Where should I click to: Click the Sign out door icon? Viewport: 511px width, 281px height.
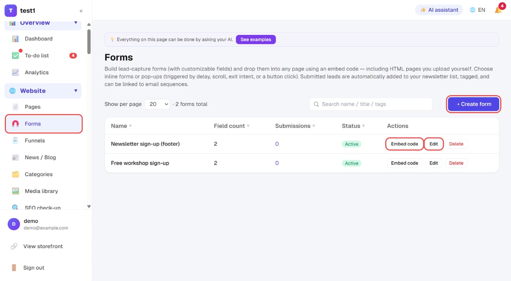point(14,268)
